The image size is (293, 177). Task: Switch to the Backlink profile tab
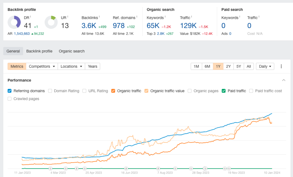coord(39,51)
